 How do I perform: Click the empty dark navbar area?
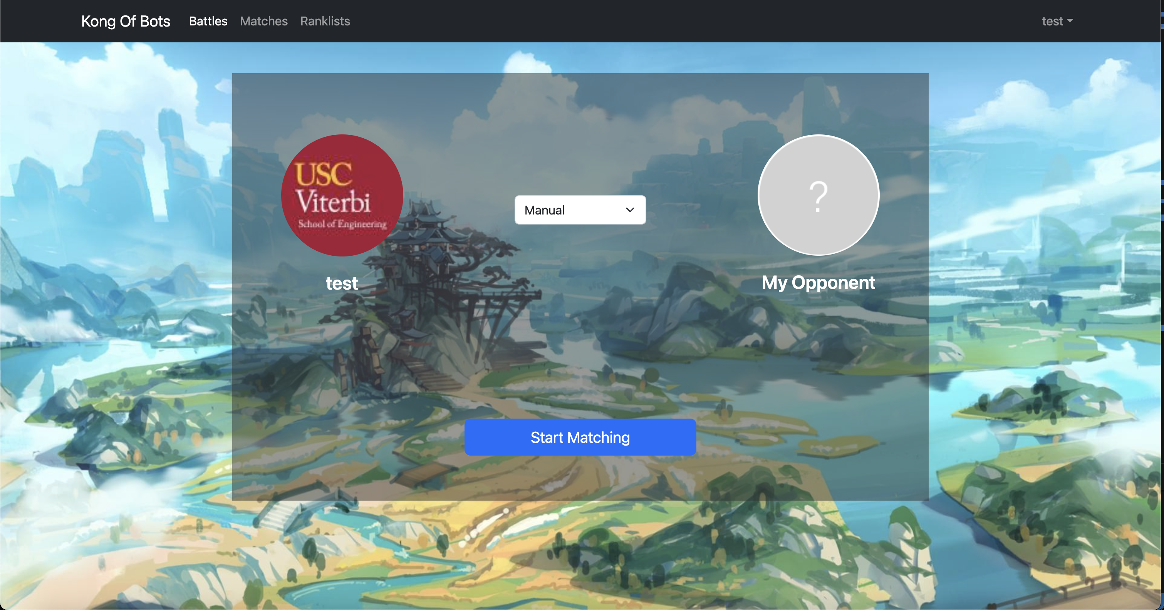(x=678, y=21)
